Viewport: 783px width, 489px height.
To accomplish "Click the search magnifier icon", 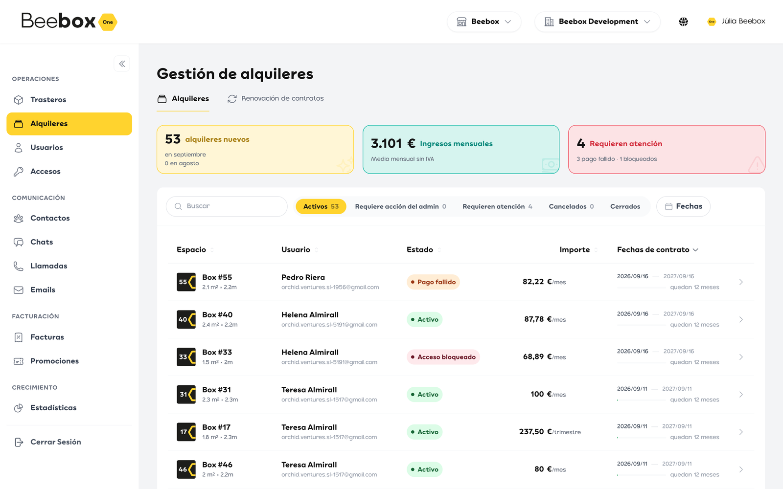I will pyautogui.click(x=178, y=206).
